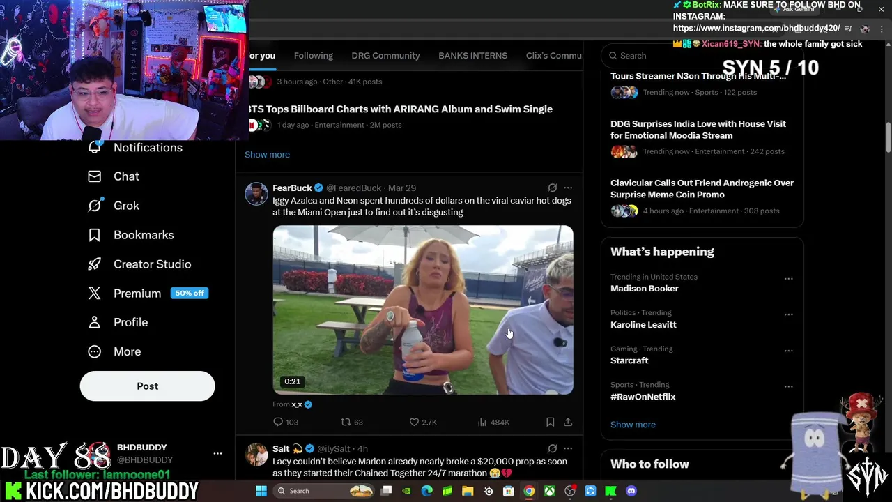
Task: Open the Mar 29 timestamp on FearBuck post
Action: pyautogui.click(x=402, y=188)
